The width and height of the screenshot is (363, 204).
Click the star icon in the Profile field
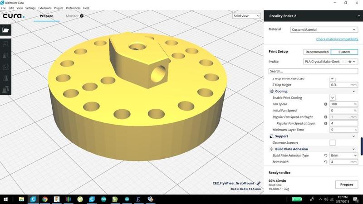(x=350, y=62)
